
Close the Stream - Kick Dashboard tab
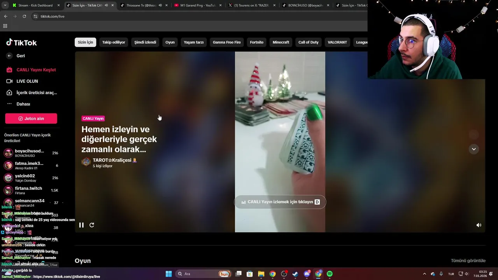pyautogui.click(x=58, y=5)
